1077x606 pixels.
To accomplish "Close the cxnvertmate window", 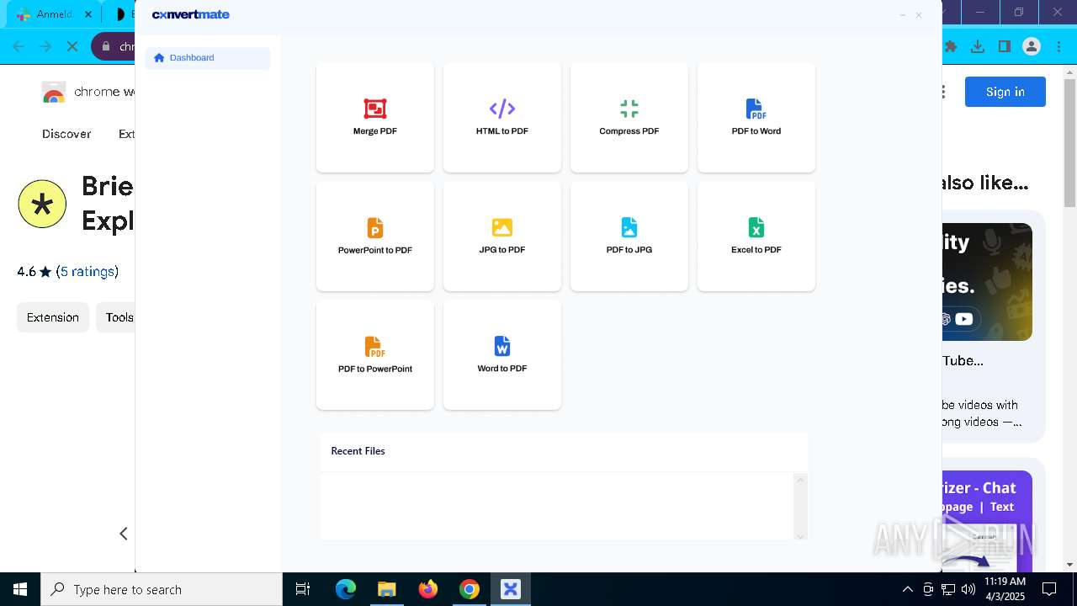I will [919, 15].
